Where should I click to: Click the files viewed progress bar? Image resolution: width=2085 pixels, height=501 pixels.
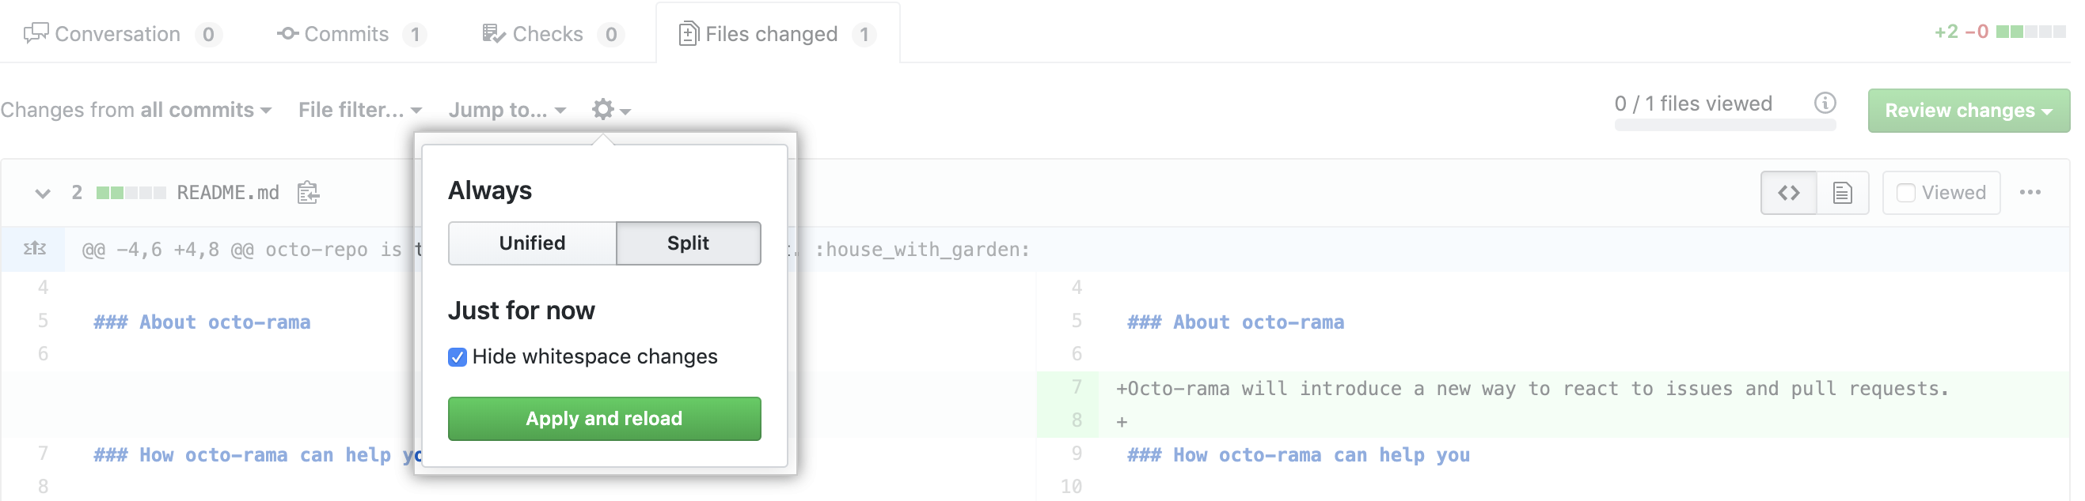(1724, 125)
